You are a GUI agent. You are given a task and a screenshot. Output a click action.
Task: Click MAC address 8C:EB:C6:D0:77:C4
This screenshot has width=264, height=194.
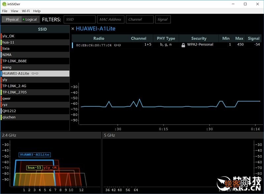[x=94, y=45]
